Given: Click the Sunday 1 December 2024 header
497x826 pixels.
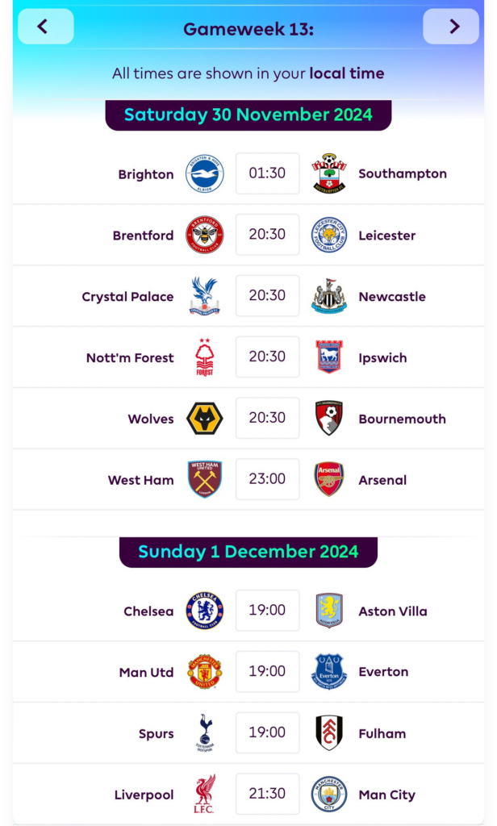Looking at the screenshot, I should [248, 552].
